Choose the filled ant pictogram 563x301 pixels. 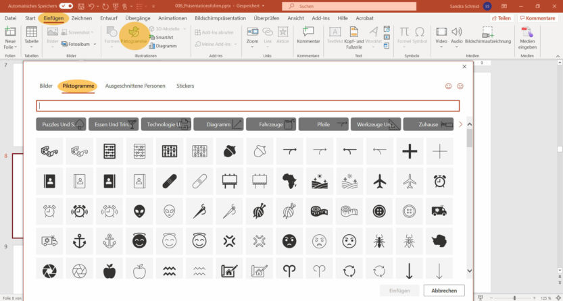pos(380,242)
